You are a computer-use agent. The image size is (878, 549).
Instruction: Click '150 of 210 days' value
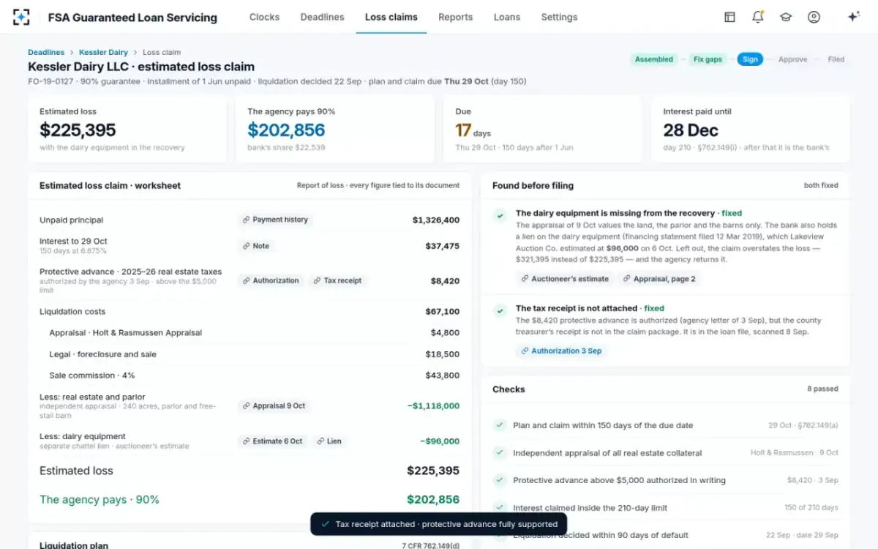[x=811, y=507]
